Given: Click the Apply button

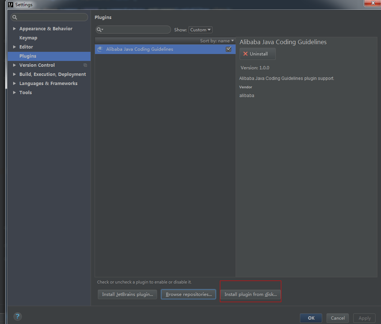Looking at the screenshot, I should click(x=365, y=318).
